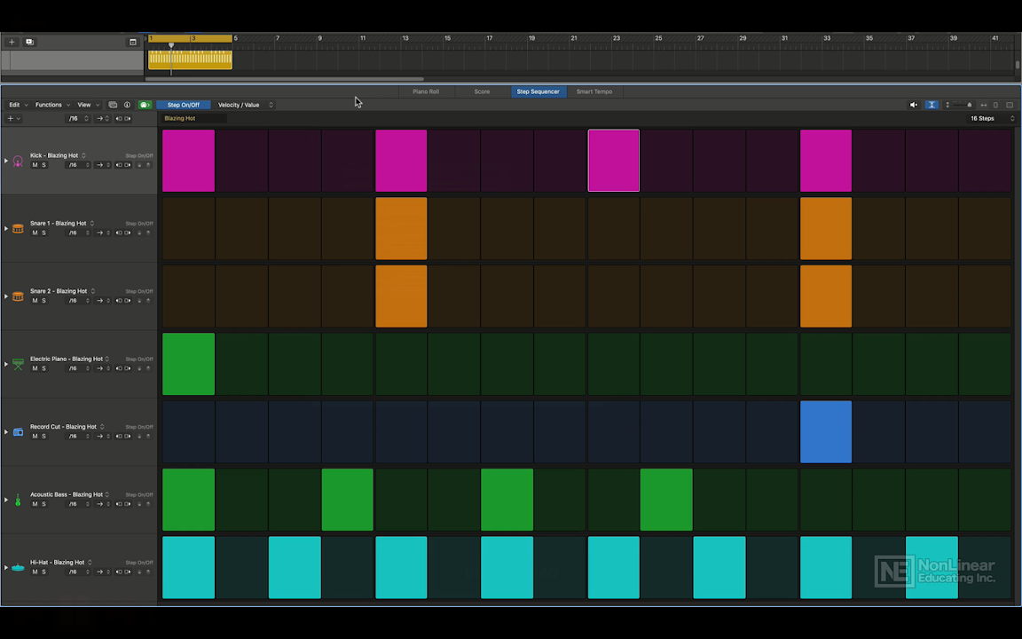Viewport: 1022px width, 639px height.
Task: Click the Kick drum instrument icon
Action: pyautogui.click(x=18, y=161)
